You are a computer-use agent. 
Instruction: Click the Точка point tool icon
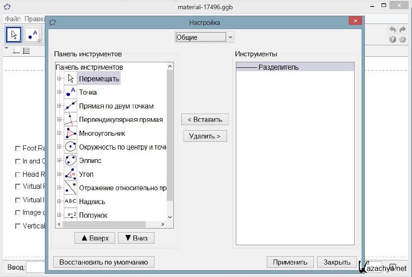71,92
